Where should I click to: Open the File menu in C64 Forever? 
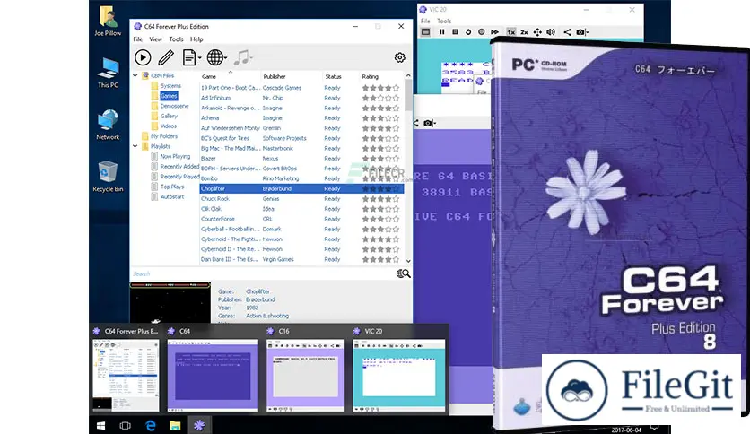click(138, 39)
